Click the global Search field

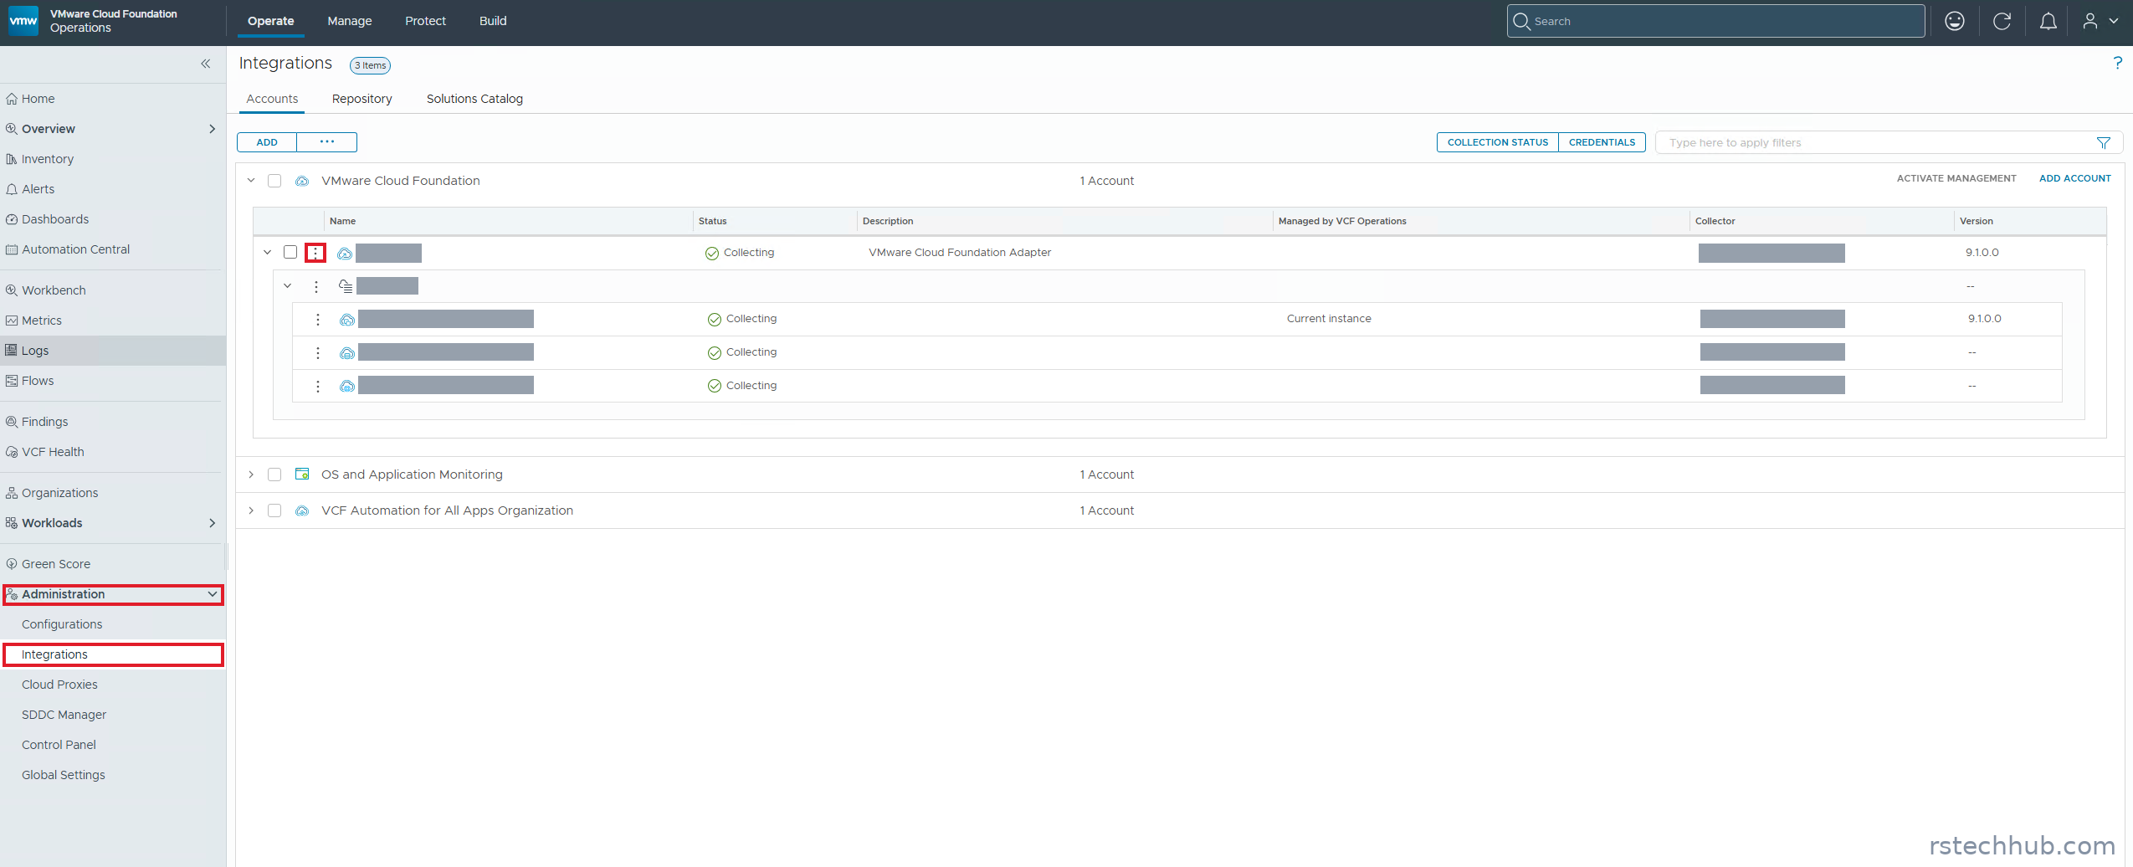coord(1715,21)
